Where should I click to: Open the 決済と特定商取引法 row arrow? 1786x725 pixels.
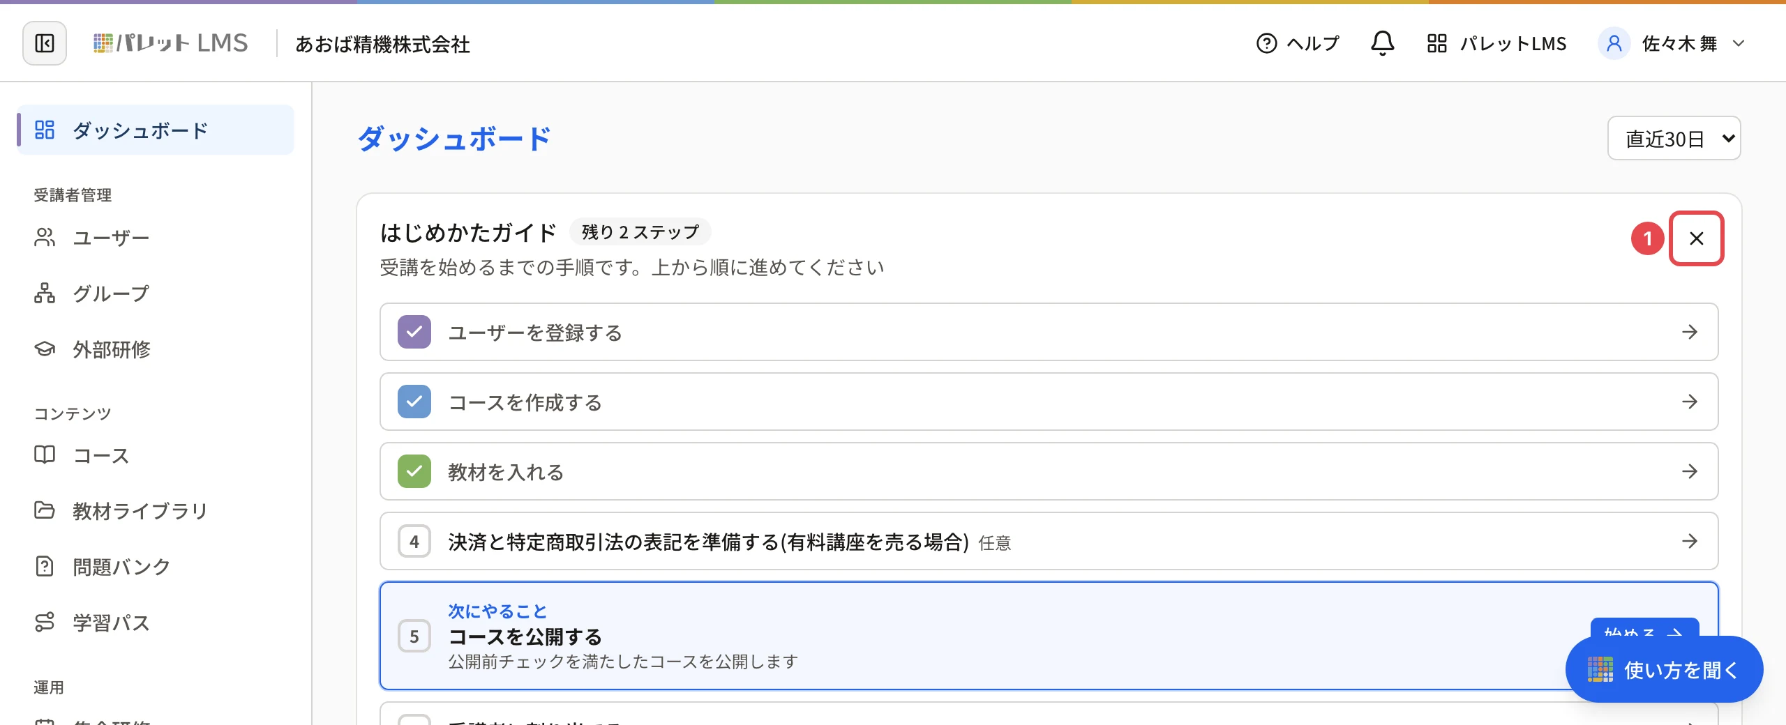(x=1689, y=541)
